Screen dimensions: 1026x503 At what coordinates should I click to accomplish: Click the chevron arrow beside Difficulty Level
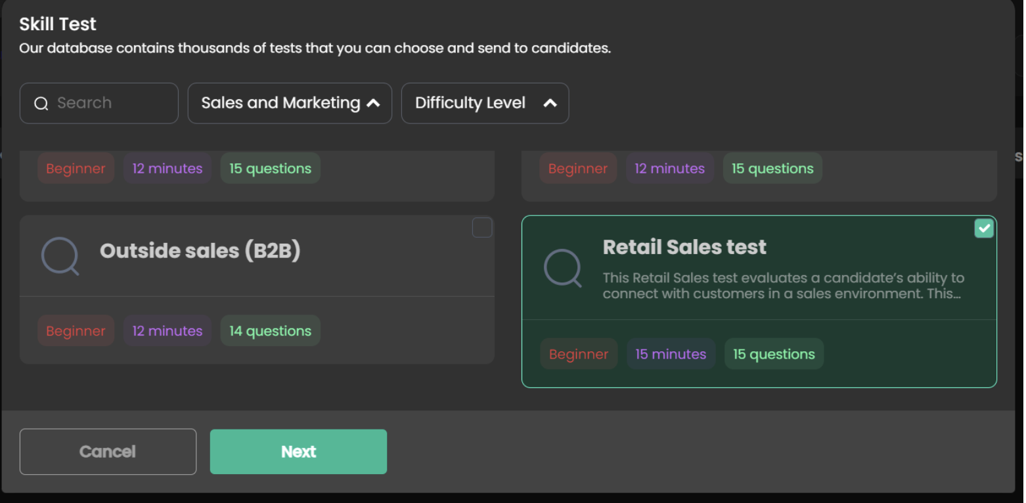tap(550, 103)
